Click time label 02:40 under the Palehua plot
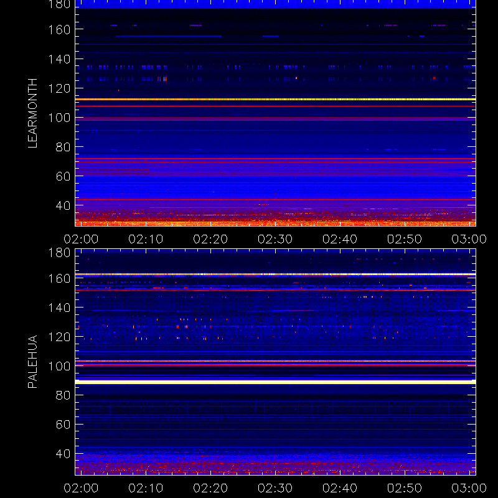The height and width of the screenshot is (498, 498). [x=340, y=488]
